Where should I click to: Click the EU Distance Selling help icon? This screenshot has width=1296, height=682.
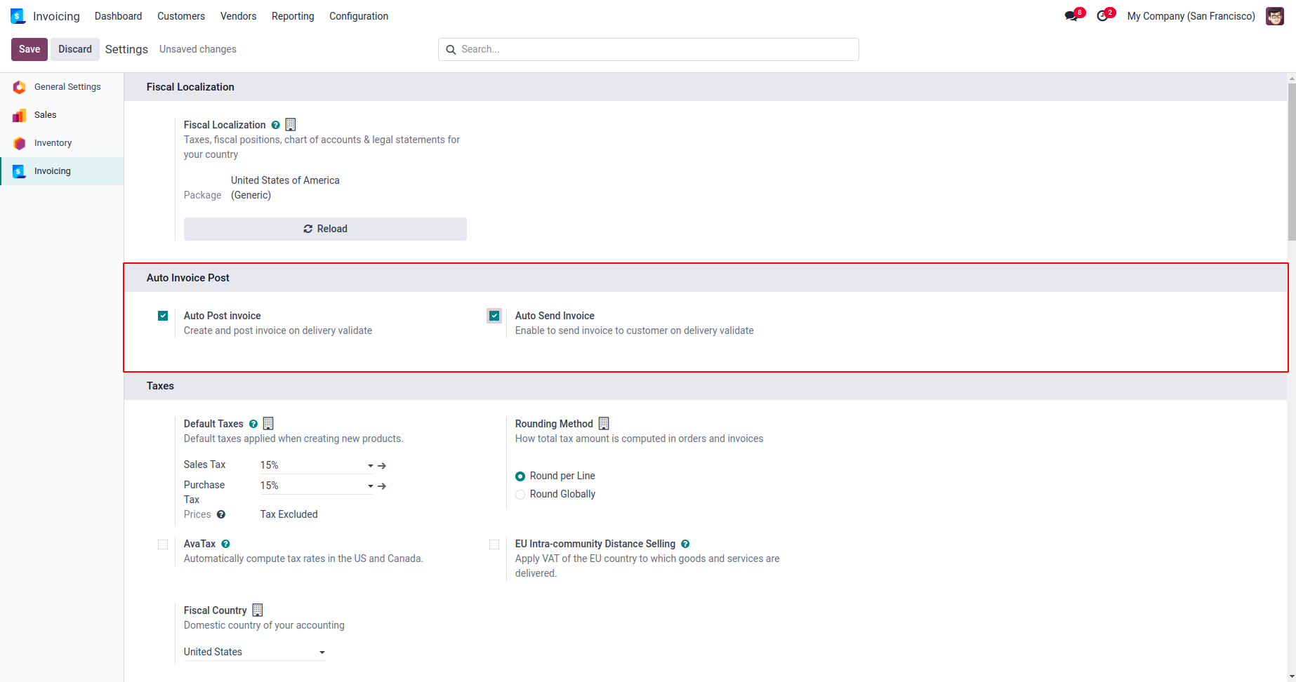pos(685,544)
